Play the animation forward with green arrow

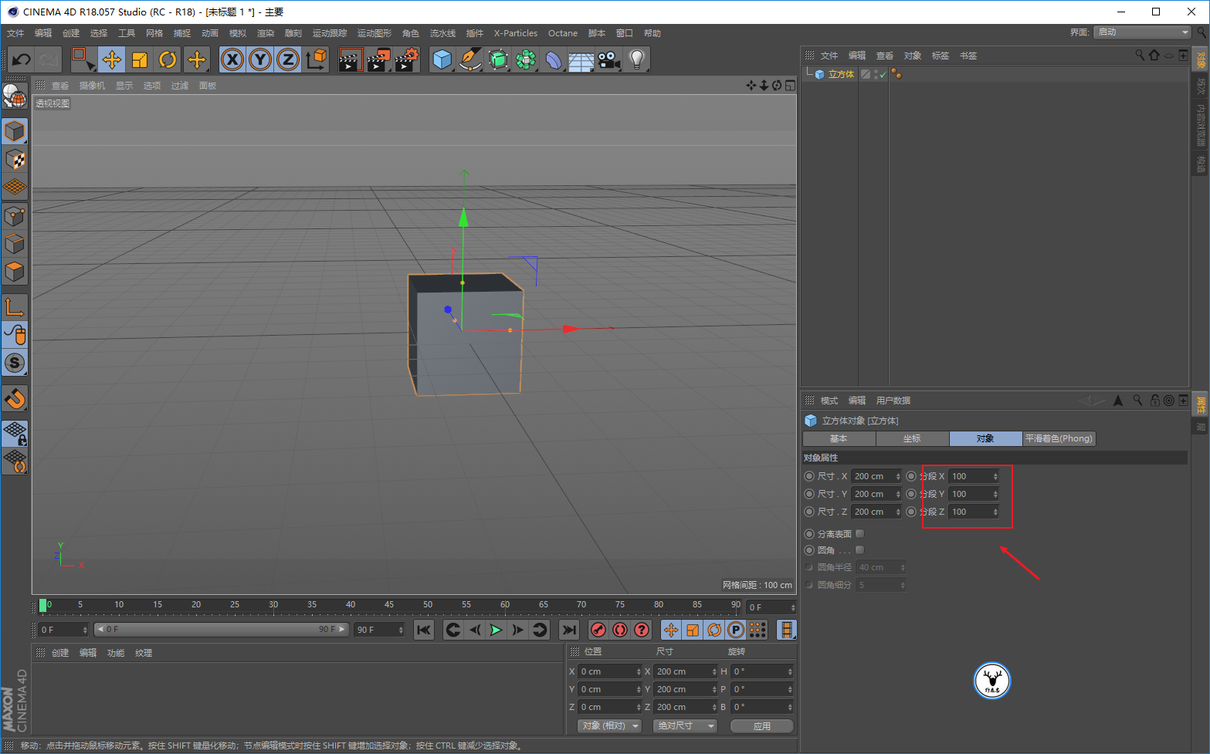[496, 630]
